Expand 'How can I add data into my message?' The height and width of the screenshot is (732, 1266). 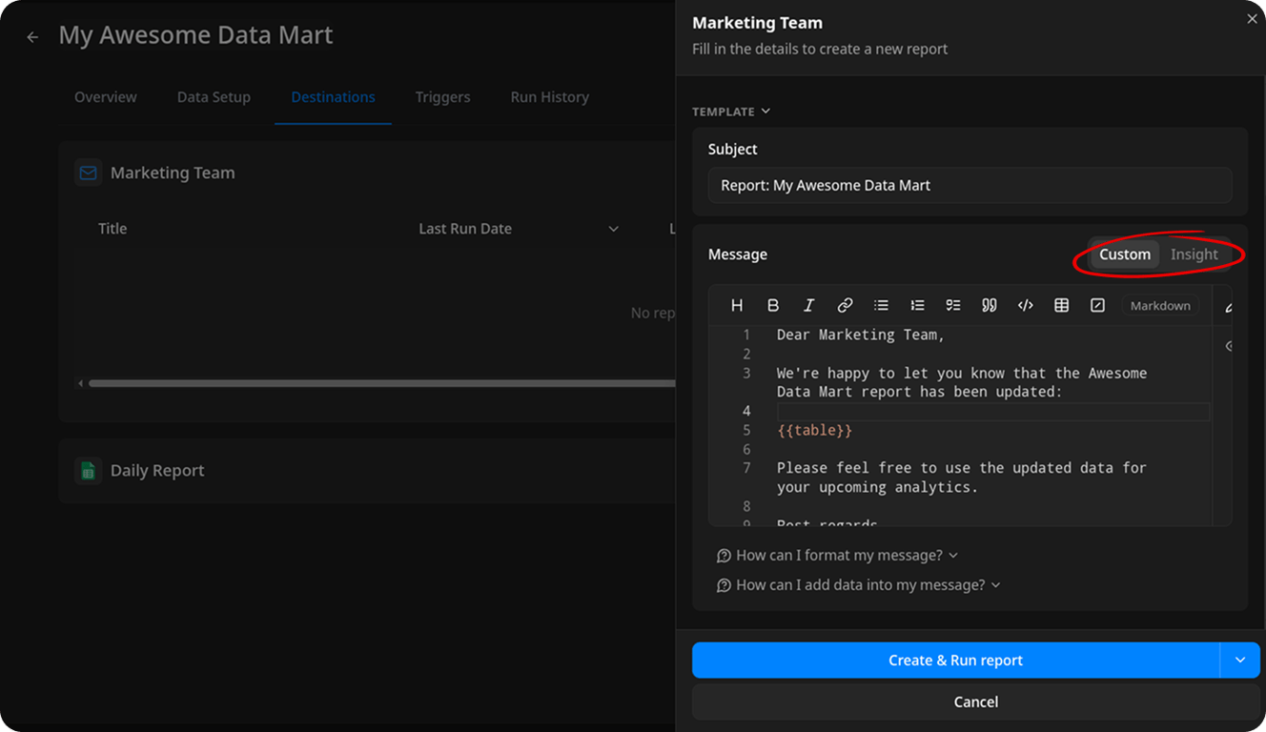(858, 584)
